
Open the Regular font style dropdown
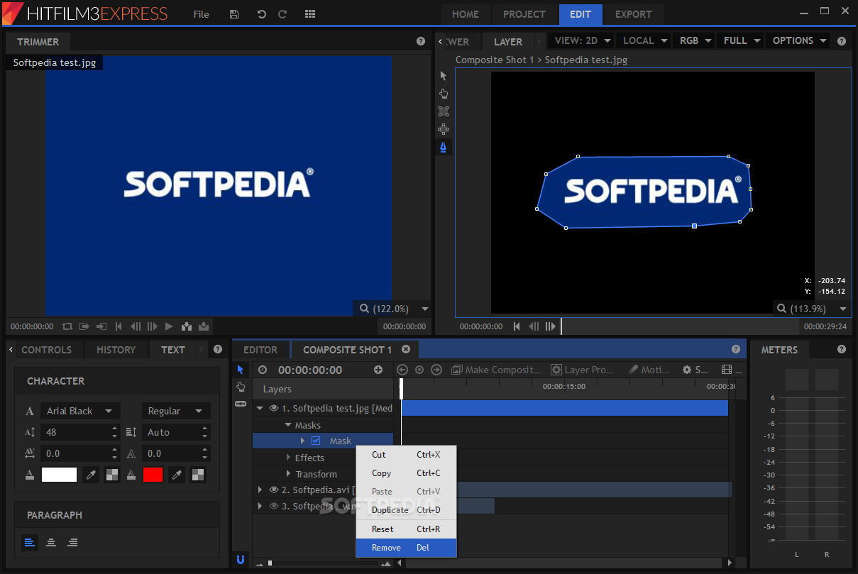point(176,411)
